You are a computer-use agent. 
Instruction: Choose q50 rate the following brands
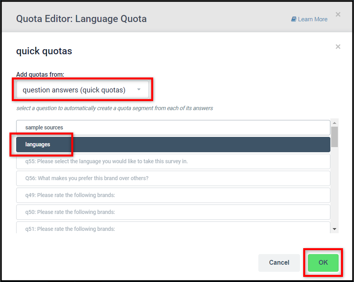click(173, 212)
